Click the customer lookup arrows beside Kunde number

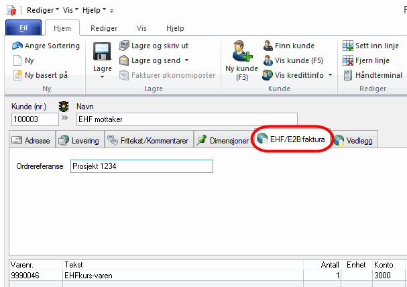click(x=65, y=119)
